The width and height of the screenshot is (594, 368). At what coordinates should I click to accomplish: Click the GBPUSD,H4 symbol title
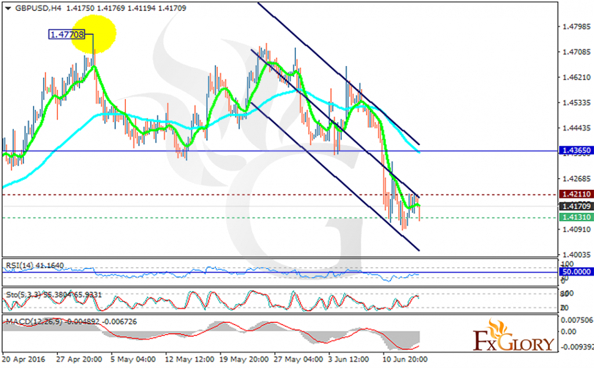pos(38,8)
